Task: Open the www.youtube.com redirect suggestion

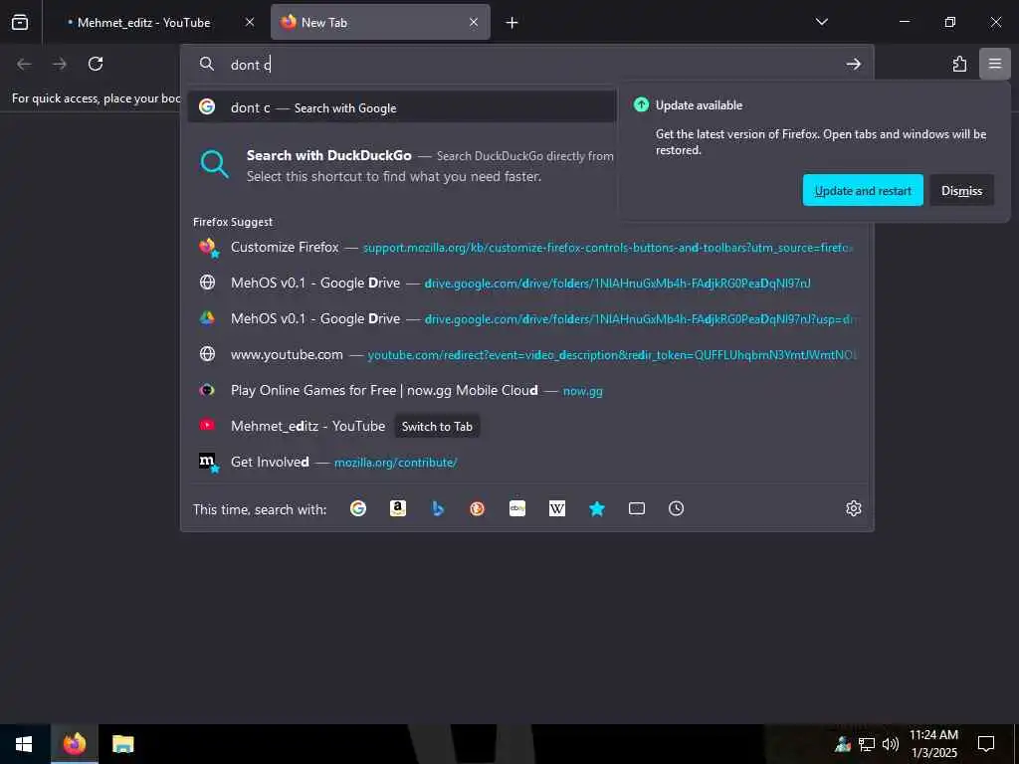Action: point(526,355)
